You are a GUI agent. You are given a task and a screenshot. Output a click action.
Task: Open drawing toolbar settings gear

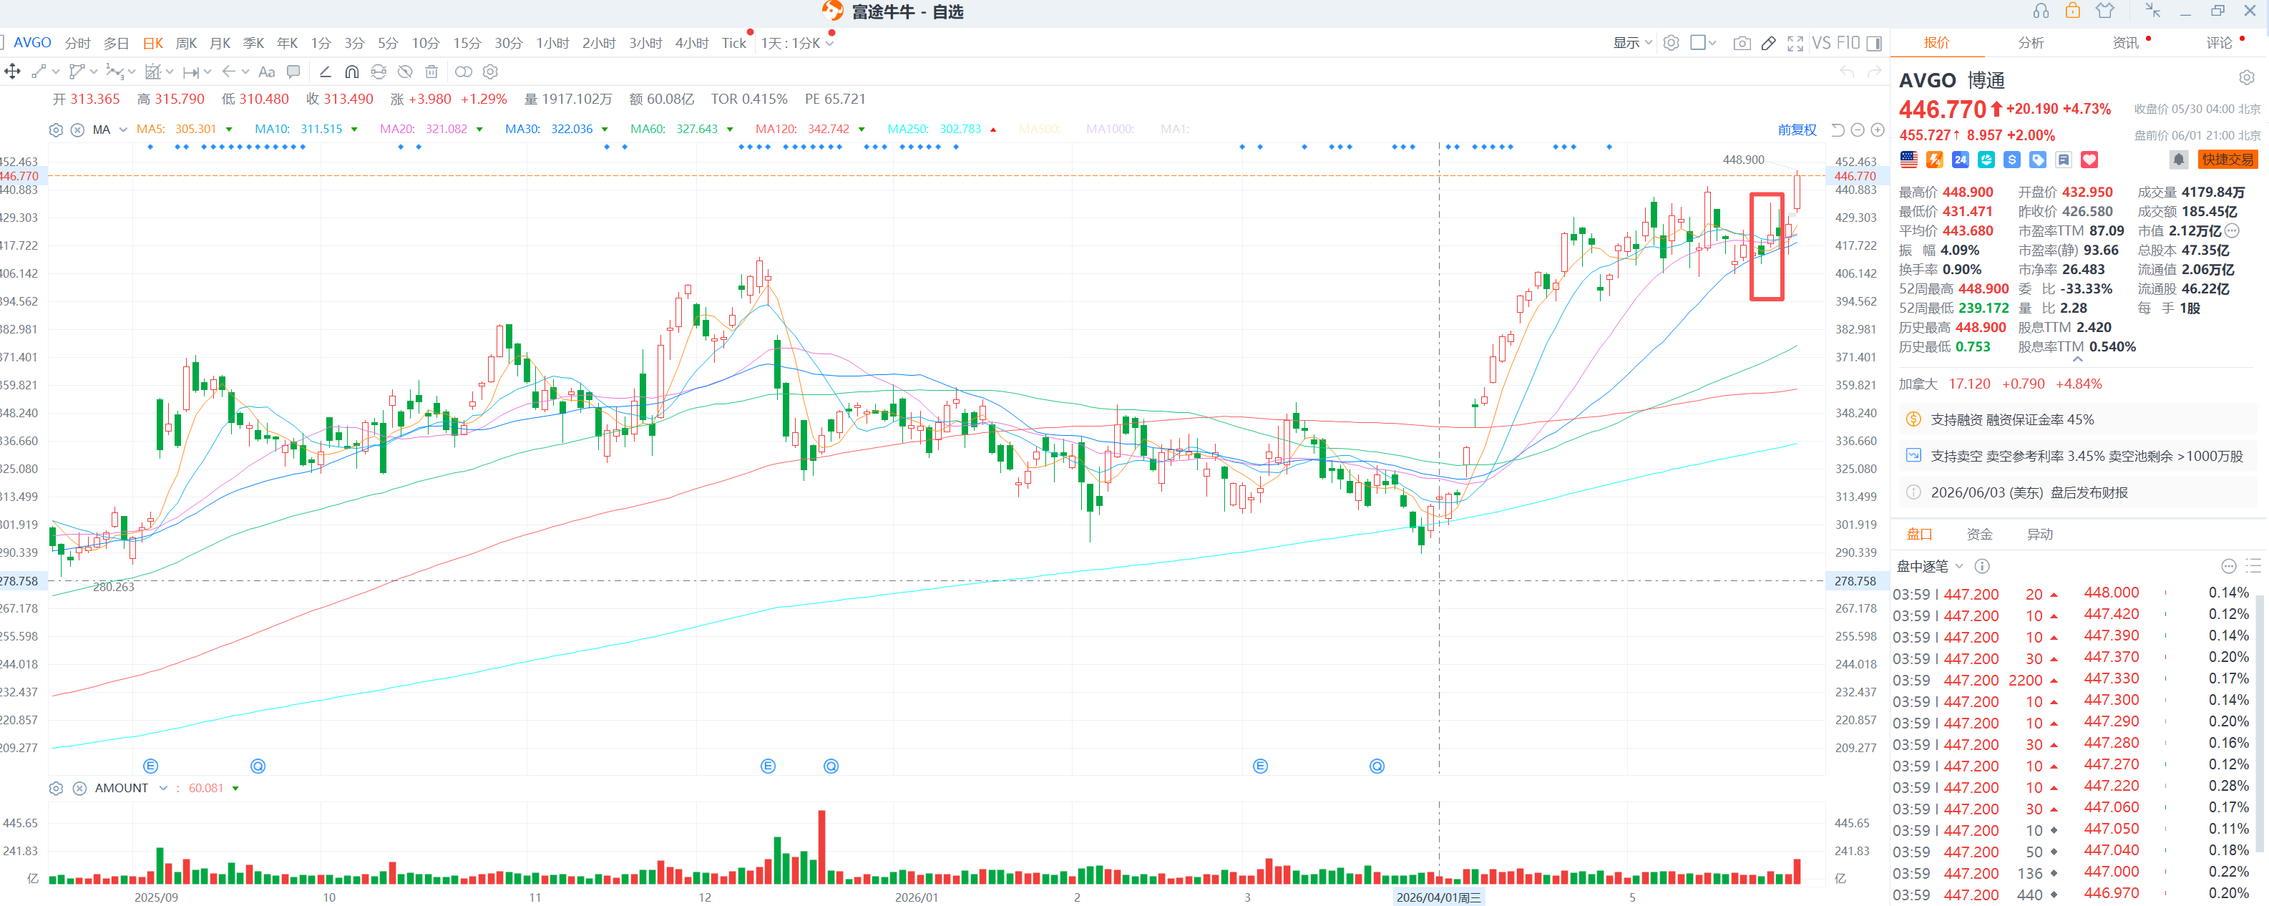coord(491,72)
